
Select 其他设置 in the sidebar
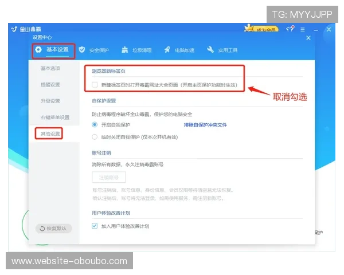[50, 133]
